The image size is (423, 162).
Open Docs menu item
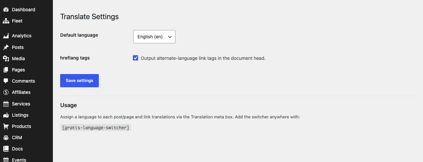(26, 149)
